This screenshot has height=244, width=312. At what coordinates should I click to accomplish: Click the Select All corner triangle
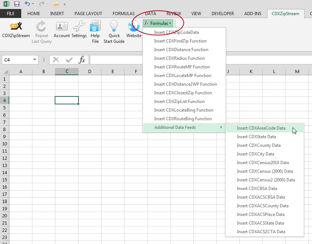point(6,72)
